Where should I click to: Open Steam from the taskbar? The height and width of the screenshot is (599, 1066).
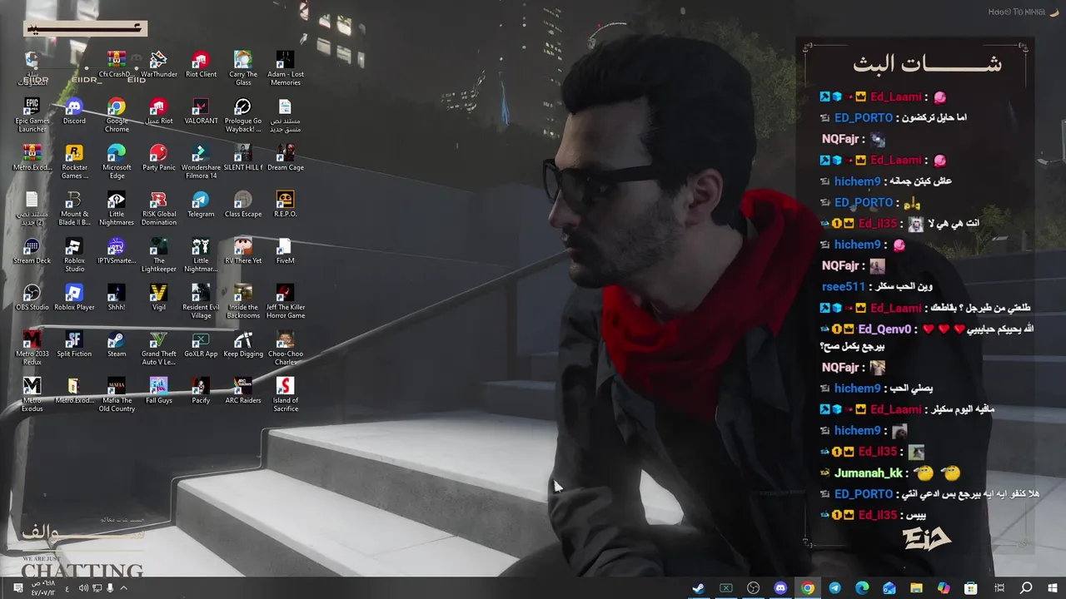[699, 588]
